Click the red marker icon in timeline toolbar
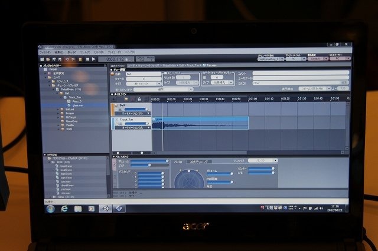Screen dimensions: 378x251 [132, 99]
